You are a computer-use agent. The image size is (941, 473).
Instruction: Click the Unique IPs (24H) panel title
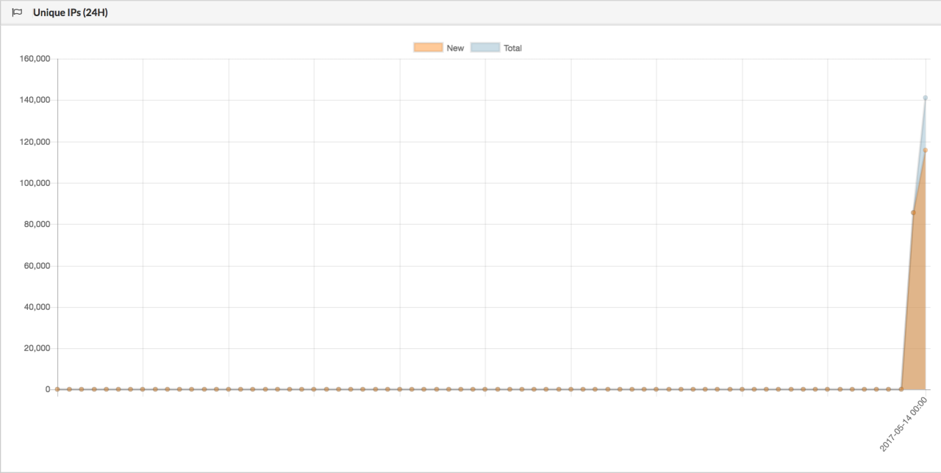click(71, 12)
